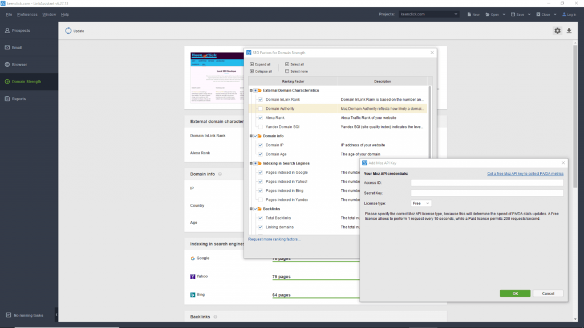Click the Log in button
Screen dimensions: 584x328
click(569, 14)
